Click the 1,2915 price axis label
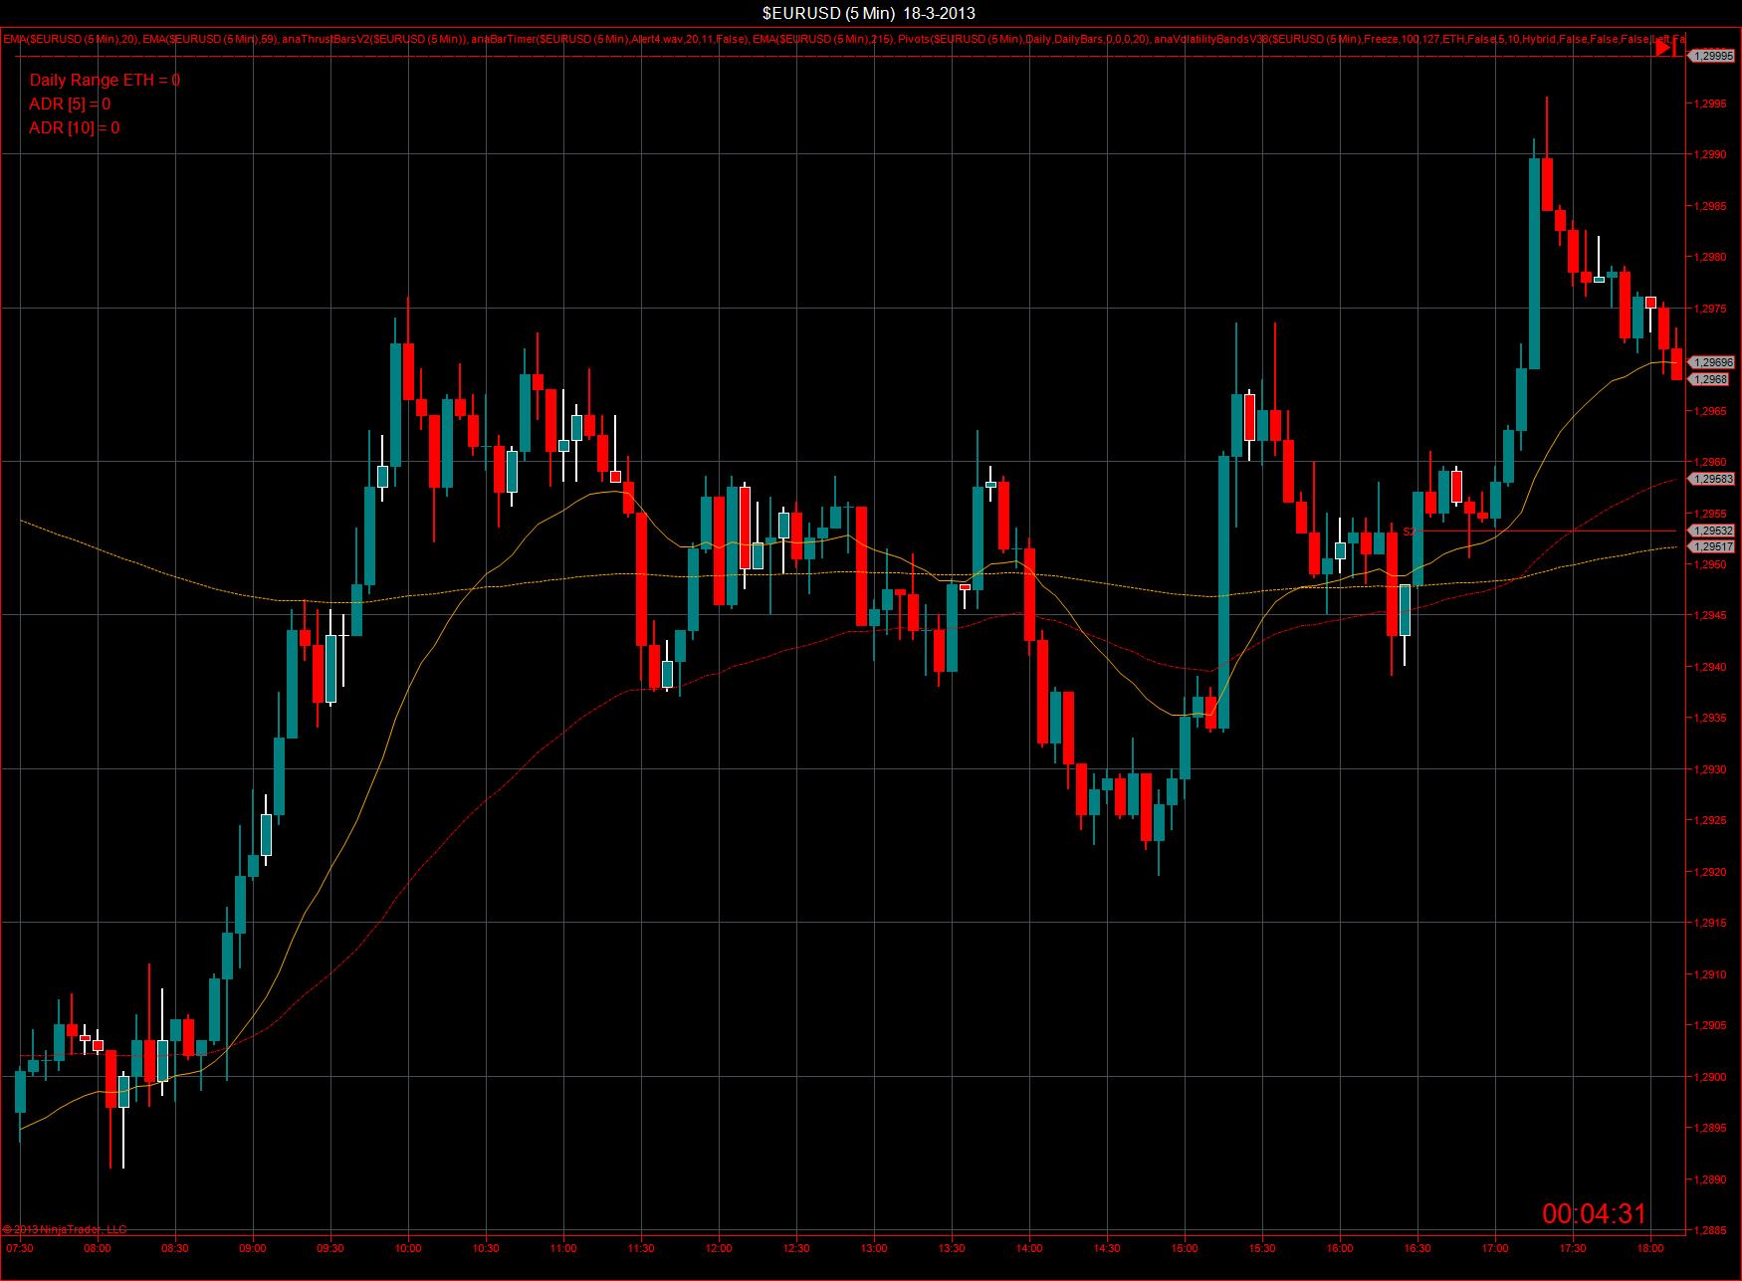The height and width of the screenshot is (1281, 1742). pos(1711,924)
